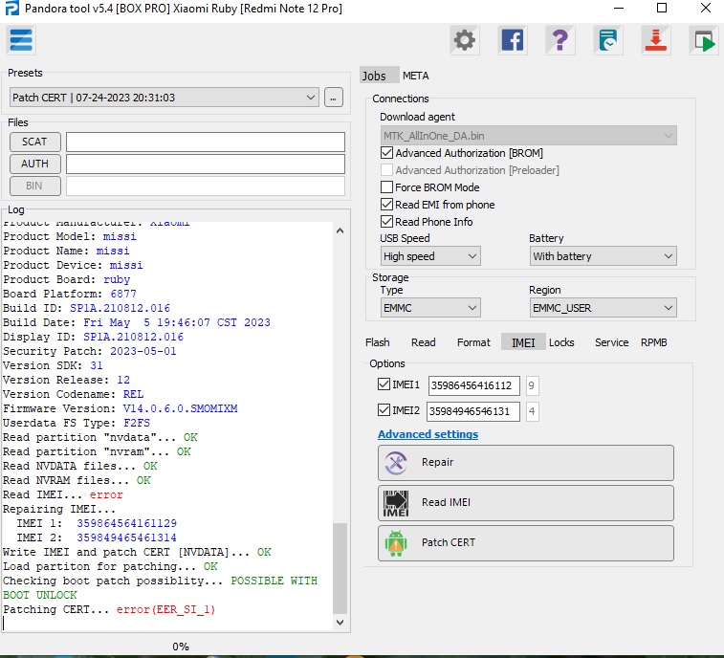Viewport: 724px width, 658px height.
Task: Click the log panel vertical scrollbar
Action: coord(340,569)
